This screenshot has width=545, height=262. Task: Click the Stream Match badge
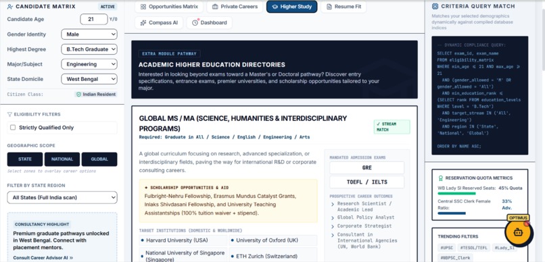pyautogui.click(x=392, y=127)
